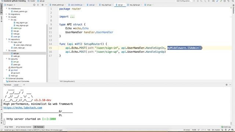Collapse the req folder
235x132 pixels.
[9, 20]
